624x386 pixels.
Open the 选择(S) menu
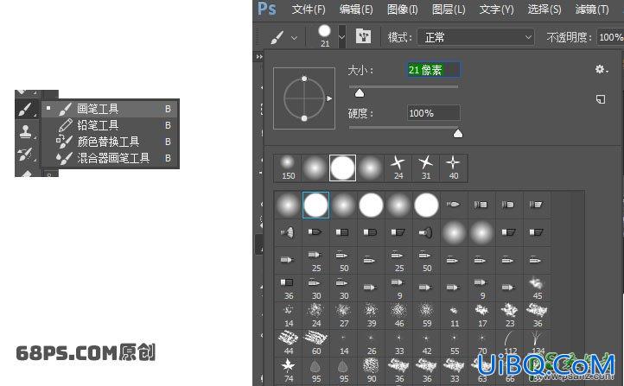point(544,9)
